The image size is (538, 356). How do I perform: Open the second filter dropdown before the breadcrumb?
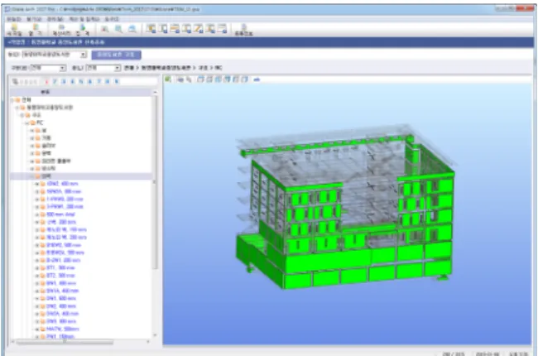(x=103, y=68)
